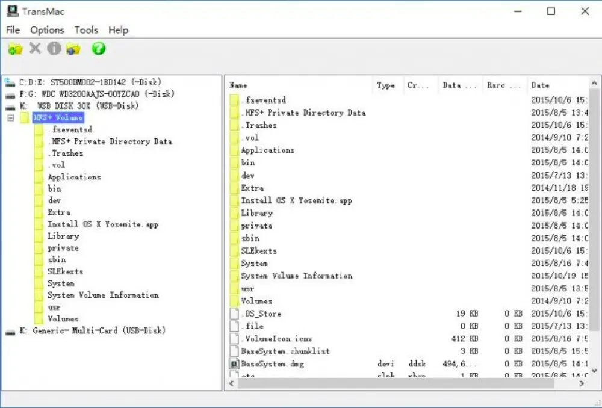
Task: Click the Rsrc ... column header
Action: 504,85
